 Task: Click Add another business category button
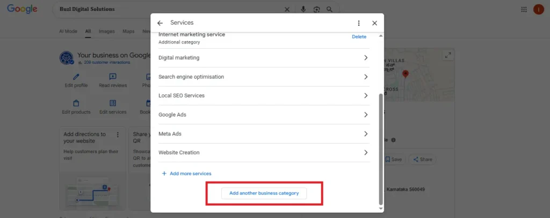[264, 193]
